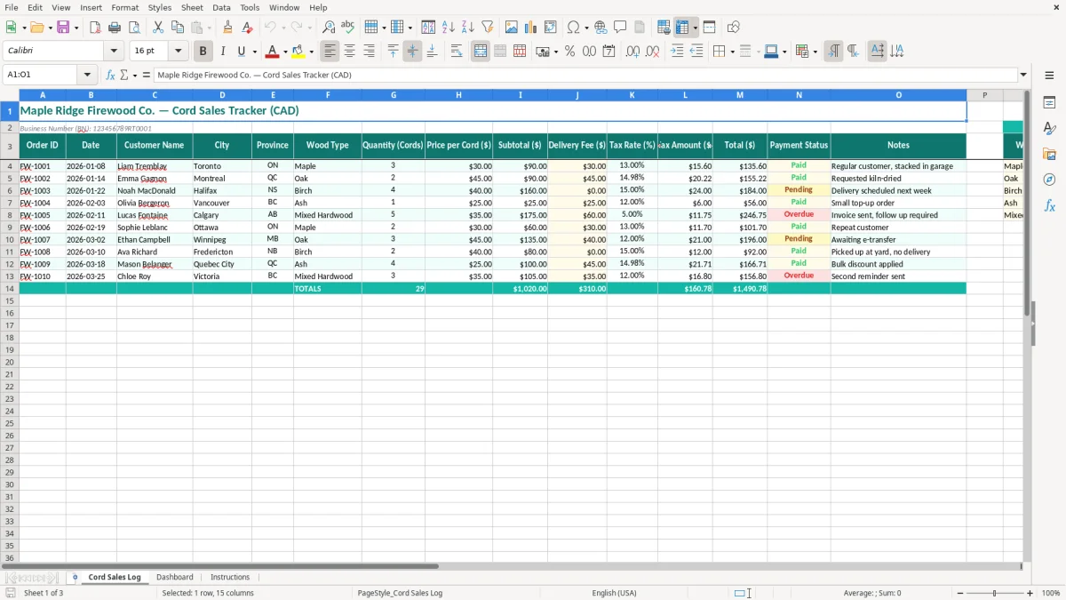This screenshot has width=1066, height=600.
Task: Toggle AutoFilter funnel icon
Action: click(487, 28)
